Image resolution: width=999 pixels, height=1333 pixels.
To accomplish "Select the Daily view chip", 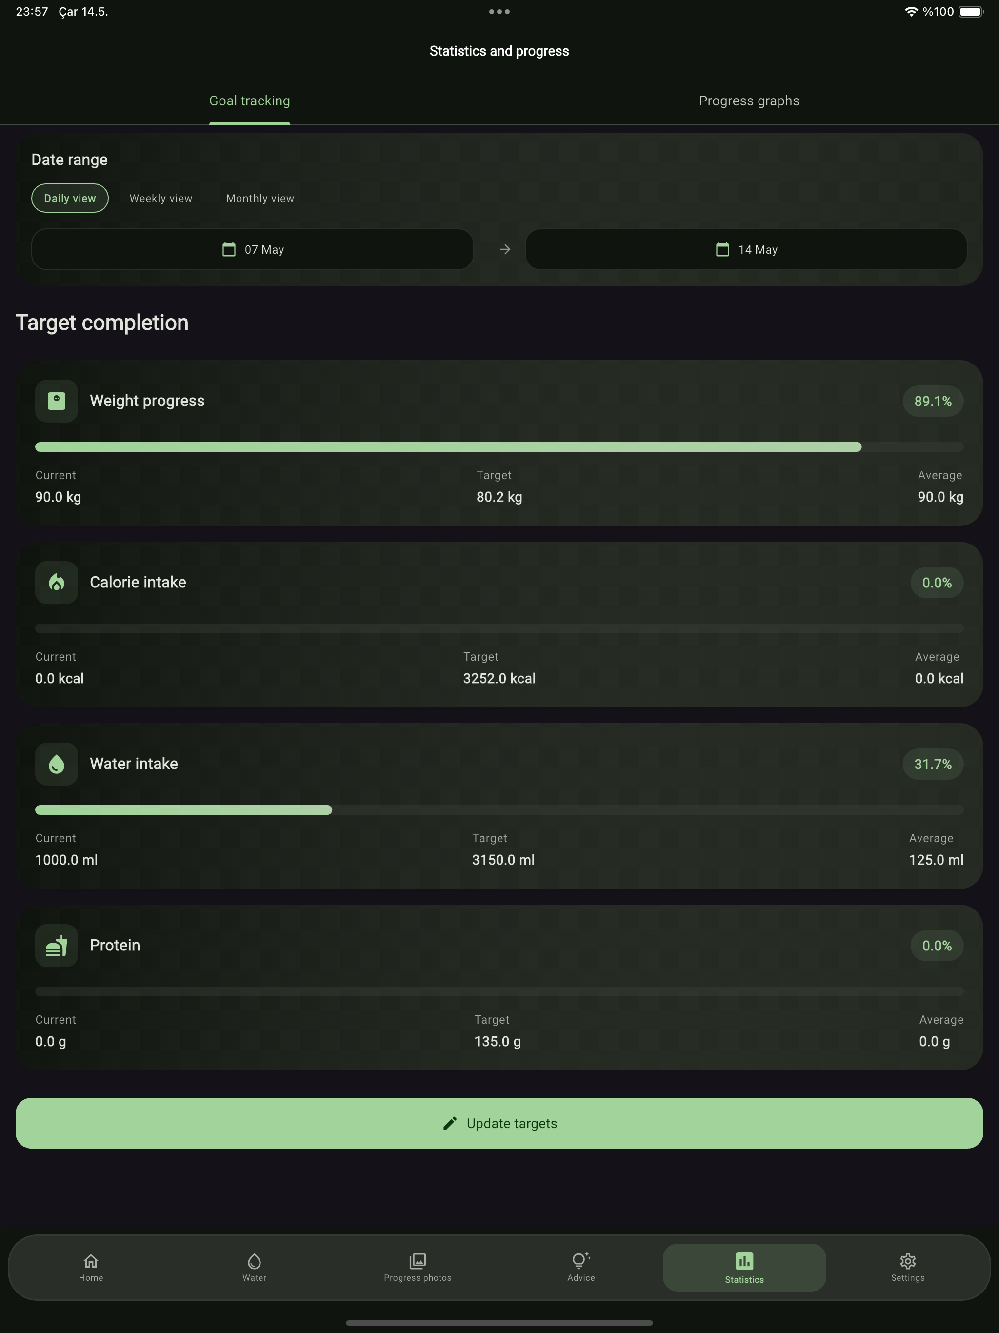I will coord(70,198).
